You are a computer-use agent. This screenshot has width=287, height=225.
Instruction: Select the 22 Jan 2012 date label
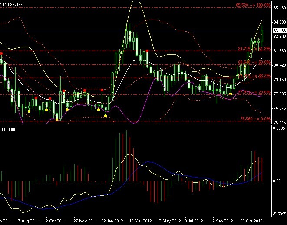pos(112,221)
